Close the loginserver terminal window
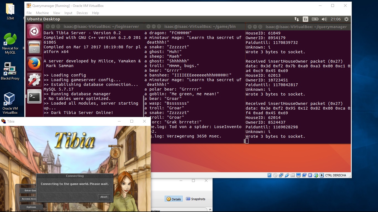378x212 pixels. pyautogui.click(x=47, y=26)
